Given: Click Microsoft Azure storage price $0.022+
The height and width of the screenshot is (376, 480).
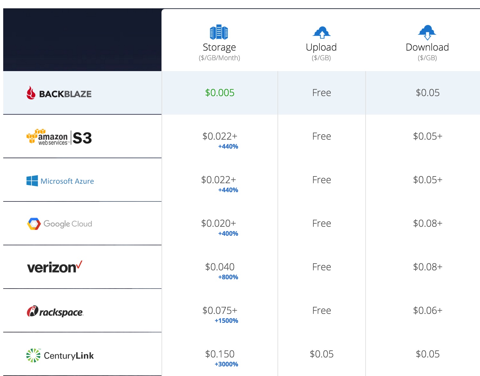Looking at the screenshot, I should [x=219, y=180].
